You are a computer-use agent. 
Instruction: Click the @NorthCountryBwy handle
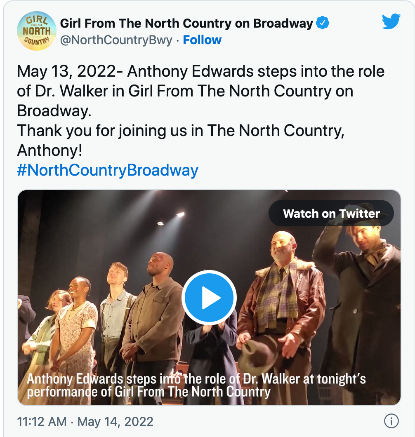[116, 40]
